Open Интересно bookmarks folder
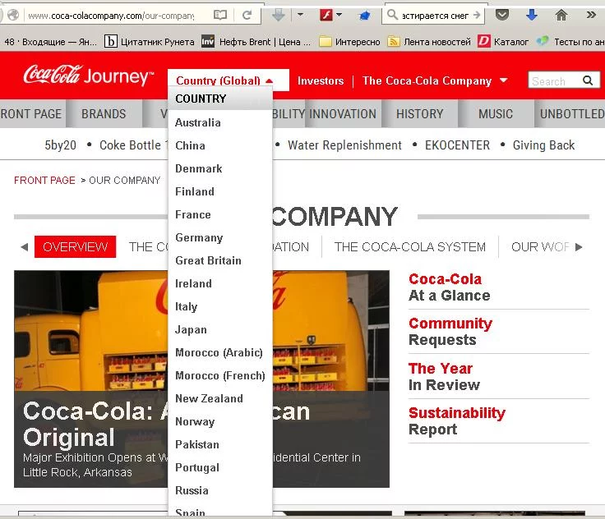The width and height of the screenshot is (605, 519). pyautogui.click(x=349, y=41)
